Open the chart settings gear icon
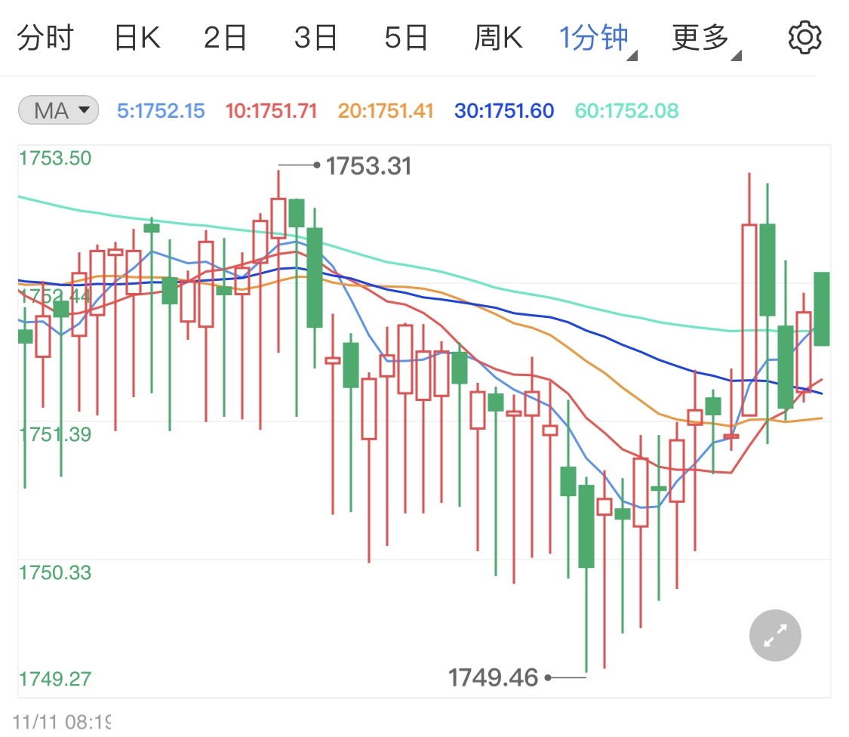 (804, 38)
